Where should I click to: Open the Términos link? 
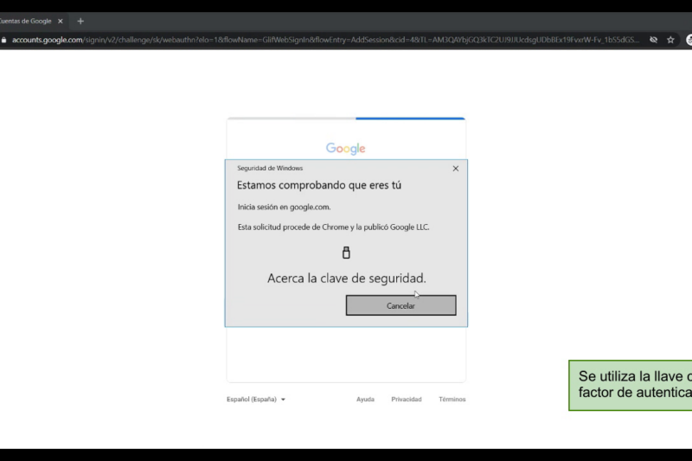point(452,400)
